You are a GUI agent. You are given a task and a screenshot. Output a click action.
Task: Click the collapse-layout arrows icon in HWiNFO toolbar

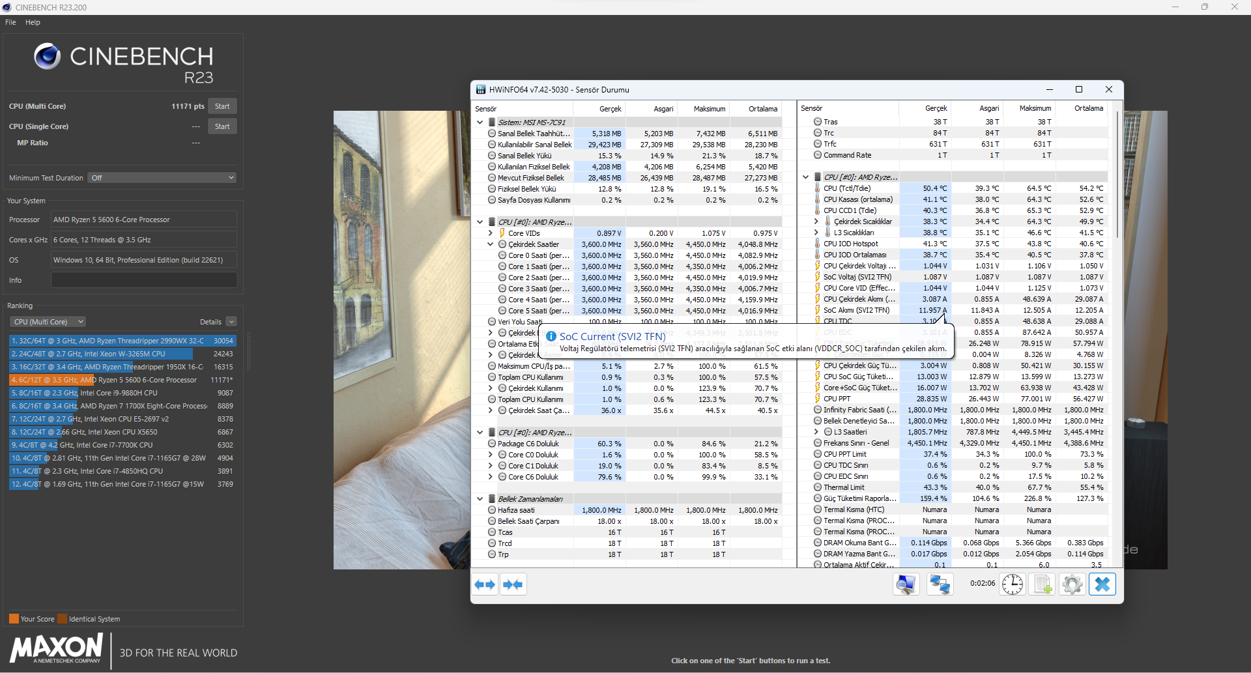[513, 584]
